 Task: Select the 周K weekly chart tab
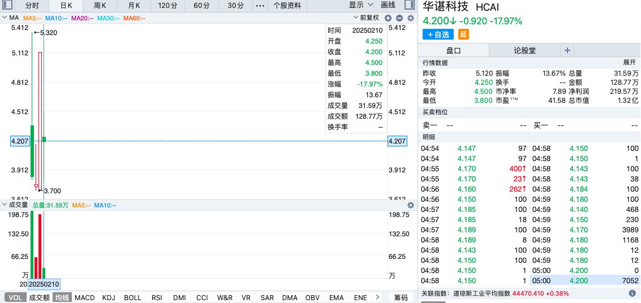(100, 6)
